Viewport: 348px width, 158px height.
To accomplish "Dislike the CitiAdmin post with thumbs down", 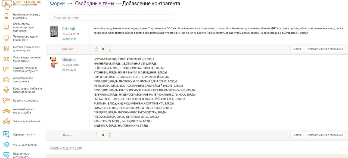I will pyautogui.click(x=110, y=135).
